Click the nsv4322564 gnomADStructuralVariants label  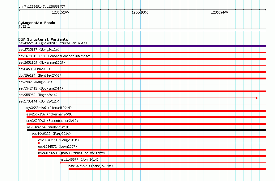click(53, 43)
